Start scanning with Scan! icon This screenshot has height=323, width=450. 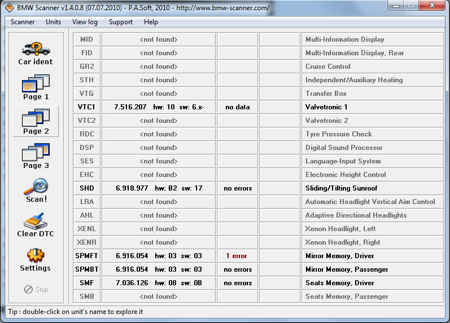(36, 188)
